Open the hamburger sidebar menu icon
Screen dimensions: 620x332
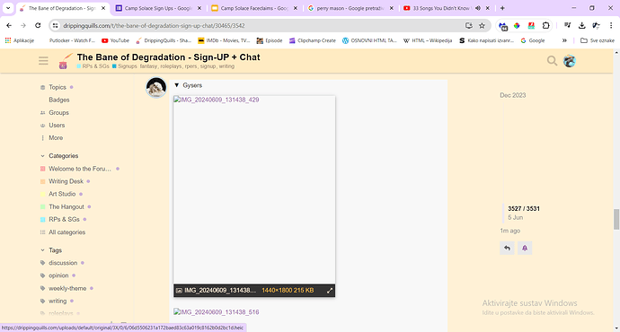tap(43, 61)
